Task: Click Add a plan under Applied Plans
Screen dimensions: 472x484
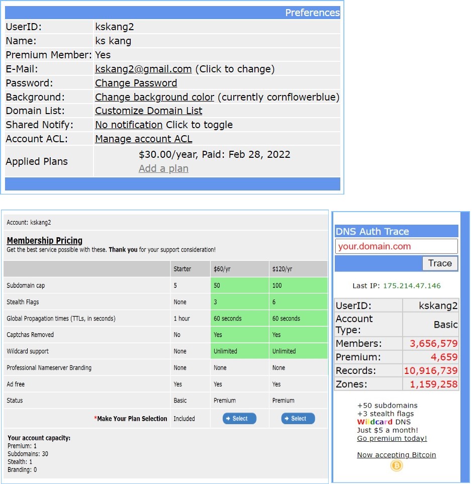Action: [x=163, y=168]
